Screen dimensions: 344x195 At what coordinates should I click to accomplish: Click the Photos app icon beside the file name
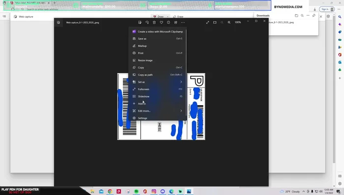(58, 23)
